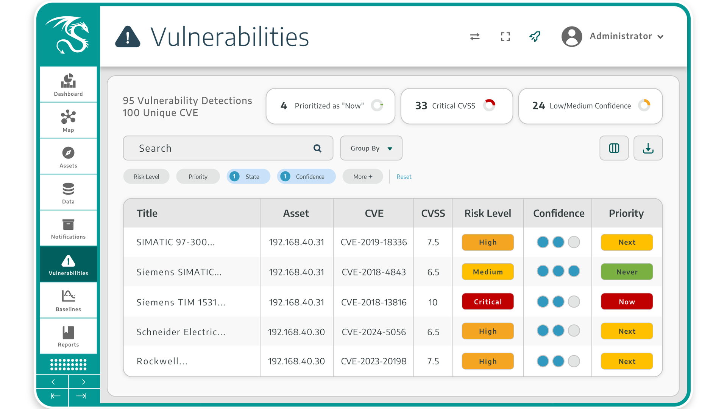
Task: Click CVE-2018-4843 in the table
Action: [x=374, y=272]
